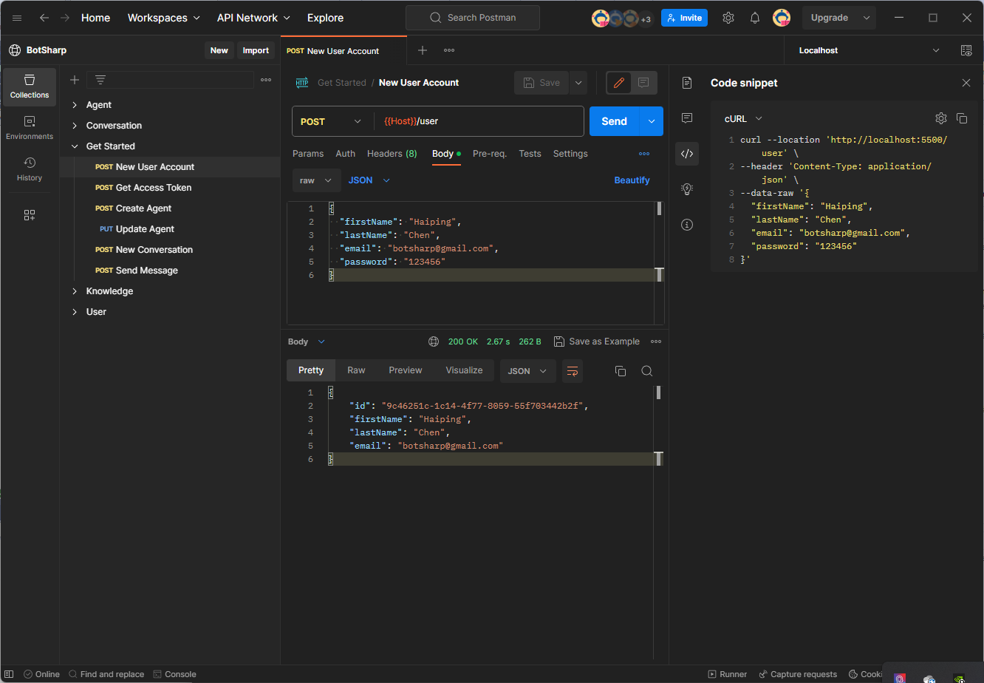Select the Get Access Token request
The image size is (984, 683).
point(154,188)
